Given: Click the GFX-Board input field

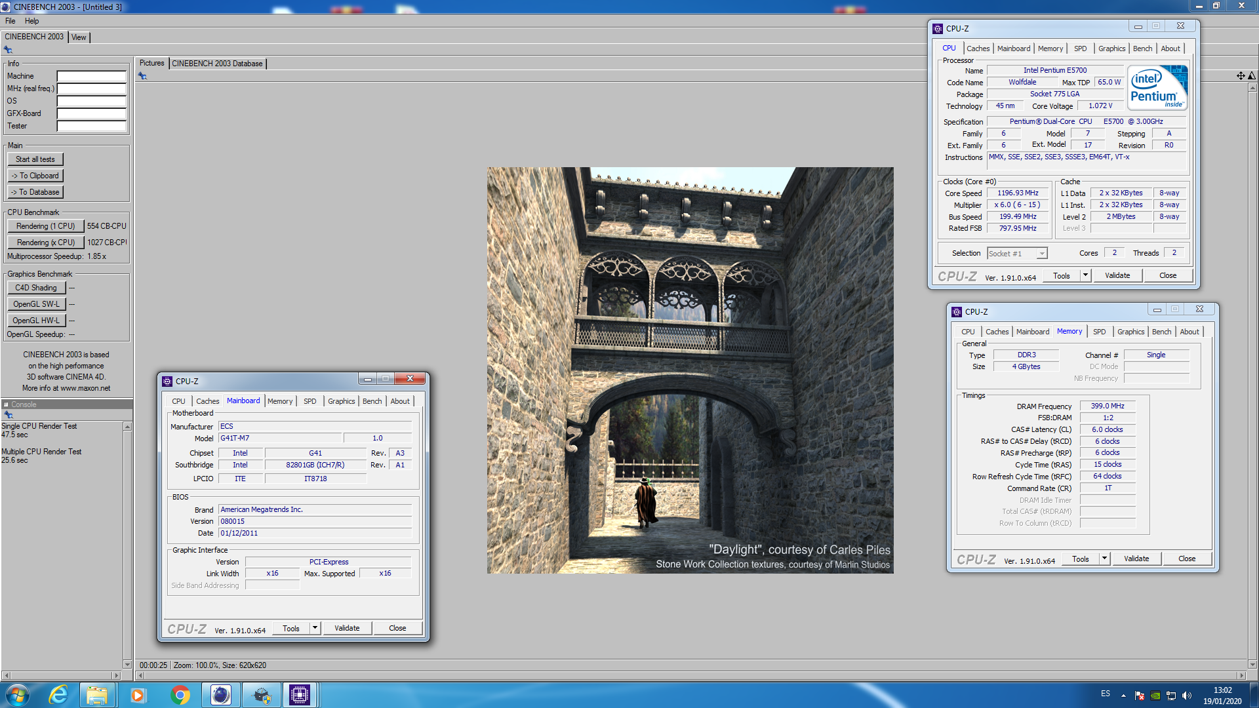Looking at the screenshot, I should click(91, 113).
